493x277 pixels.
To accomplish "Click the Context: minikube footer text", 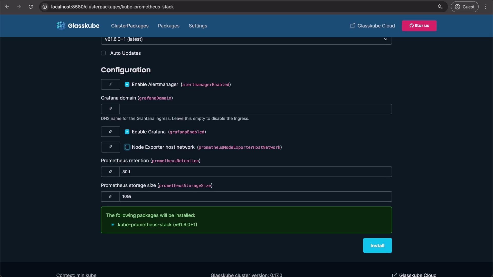I will [x=76, y=275].
